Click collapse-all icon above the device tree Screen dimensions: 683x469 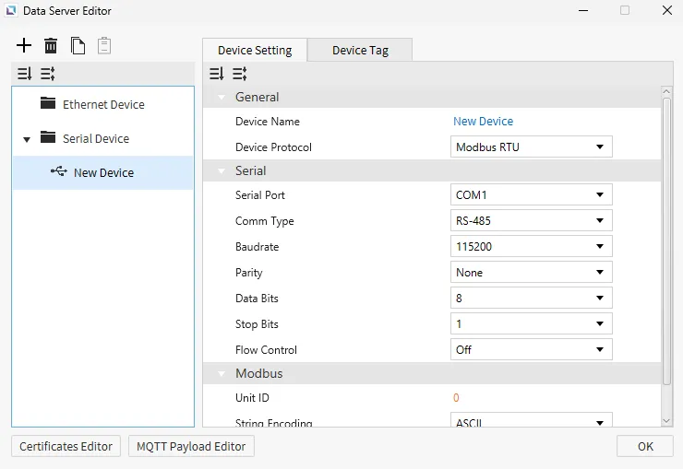[x=47, y=74]
